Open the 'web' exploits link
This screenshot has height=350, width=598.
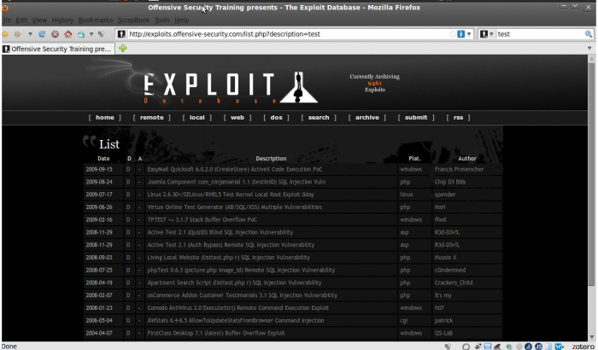237,118
